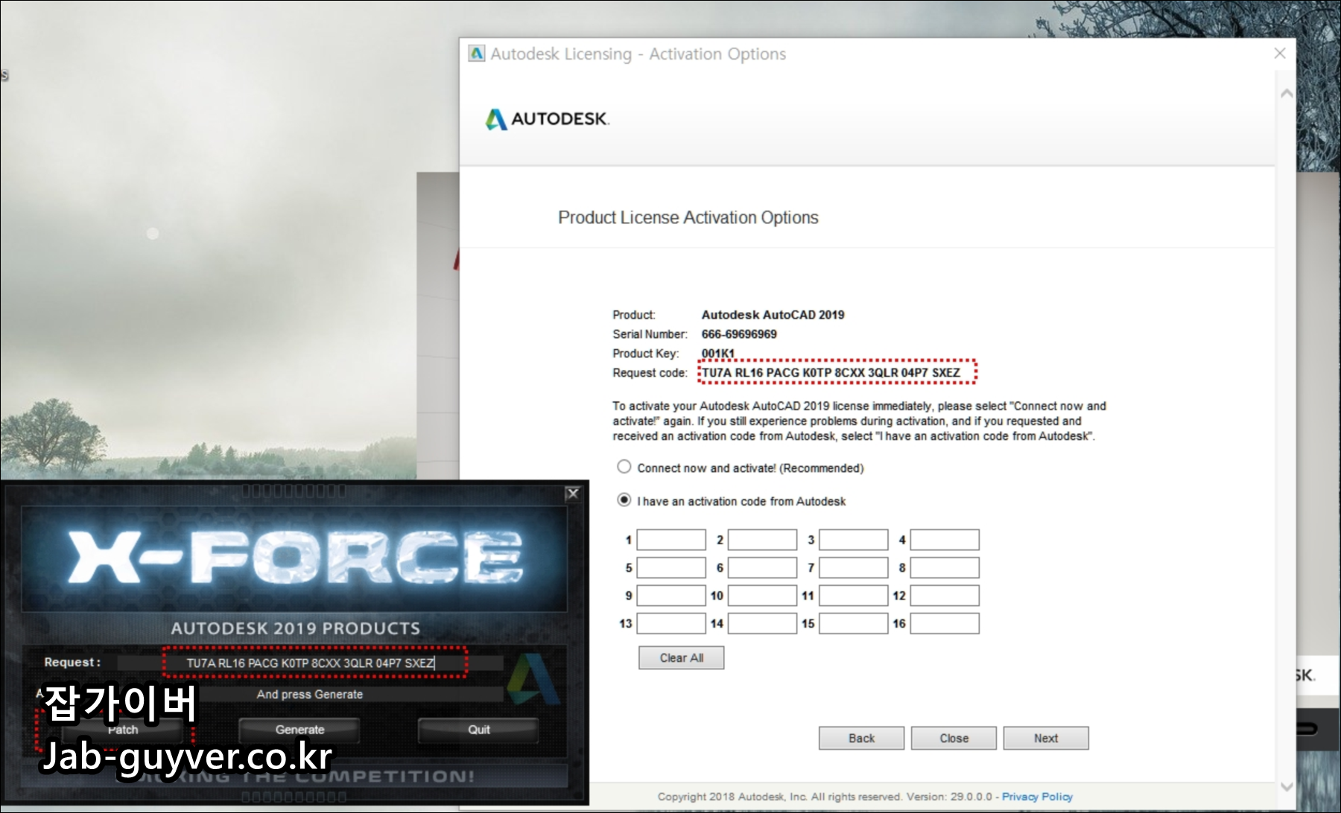Click activation code field 1
Screen dimensions: 1341x813
(x=671, y=540)
